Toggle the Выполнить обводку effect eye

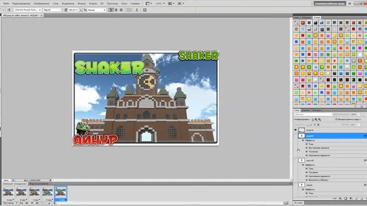point(307,180)
